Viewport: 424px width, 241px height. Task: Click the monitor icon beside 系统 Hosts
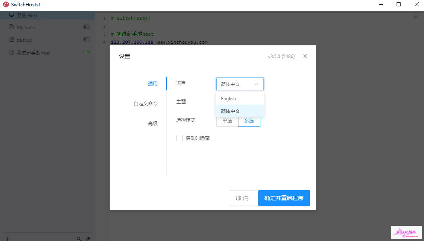12,15
